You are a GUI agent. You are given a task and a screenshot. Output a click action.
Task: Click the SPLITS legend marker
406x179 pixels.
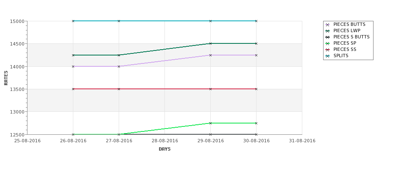point(327,56)
